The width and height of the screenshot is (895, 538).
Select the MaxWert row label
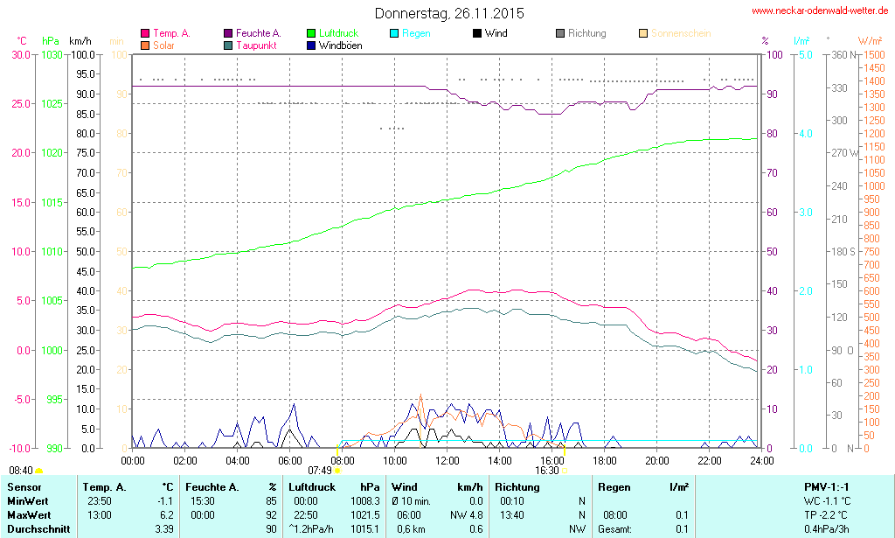[x=27, y=515]
